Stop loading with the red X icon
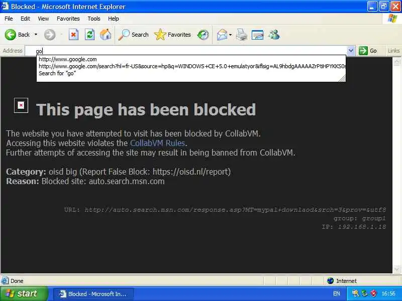Image resolution: width=402 pixels, height=301 pixels. tap(73, 35)
